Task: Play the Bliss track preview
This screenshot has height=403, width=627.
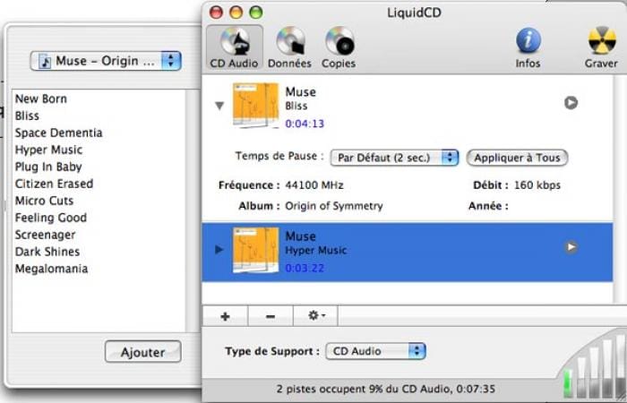Action: pos(571,103)
